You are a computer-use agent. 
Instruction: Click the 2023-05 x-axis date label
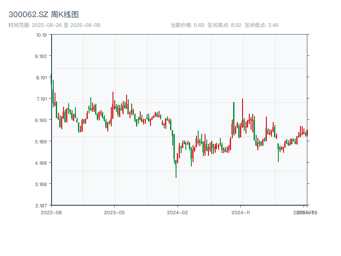pyautogui.click(x=114, y=212)
